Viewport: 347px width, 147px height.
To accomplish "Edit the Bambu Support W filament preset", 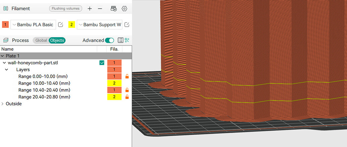I will pyautogui.click(x=127, y=24).
